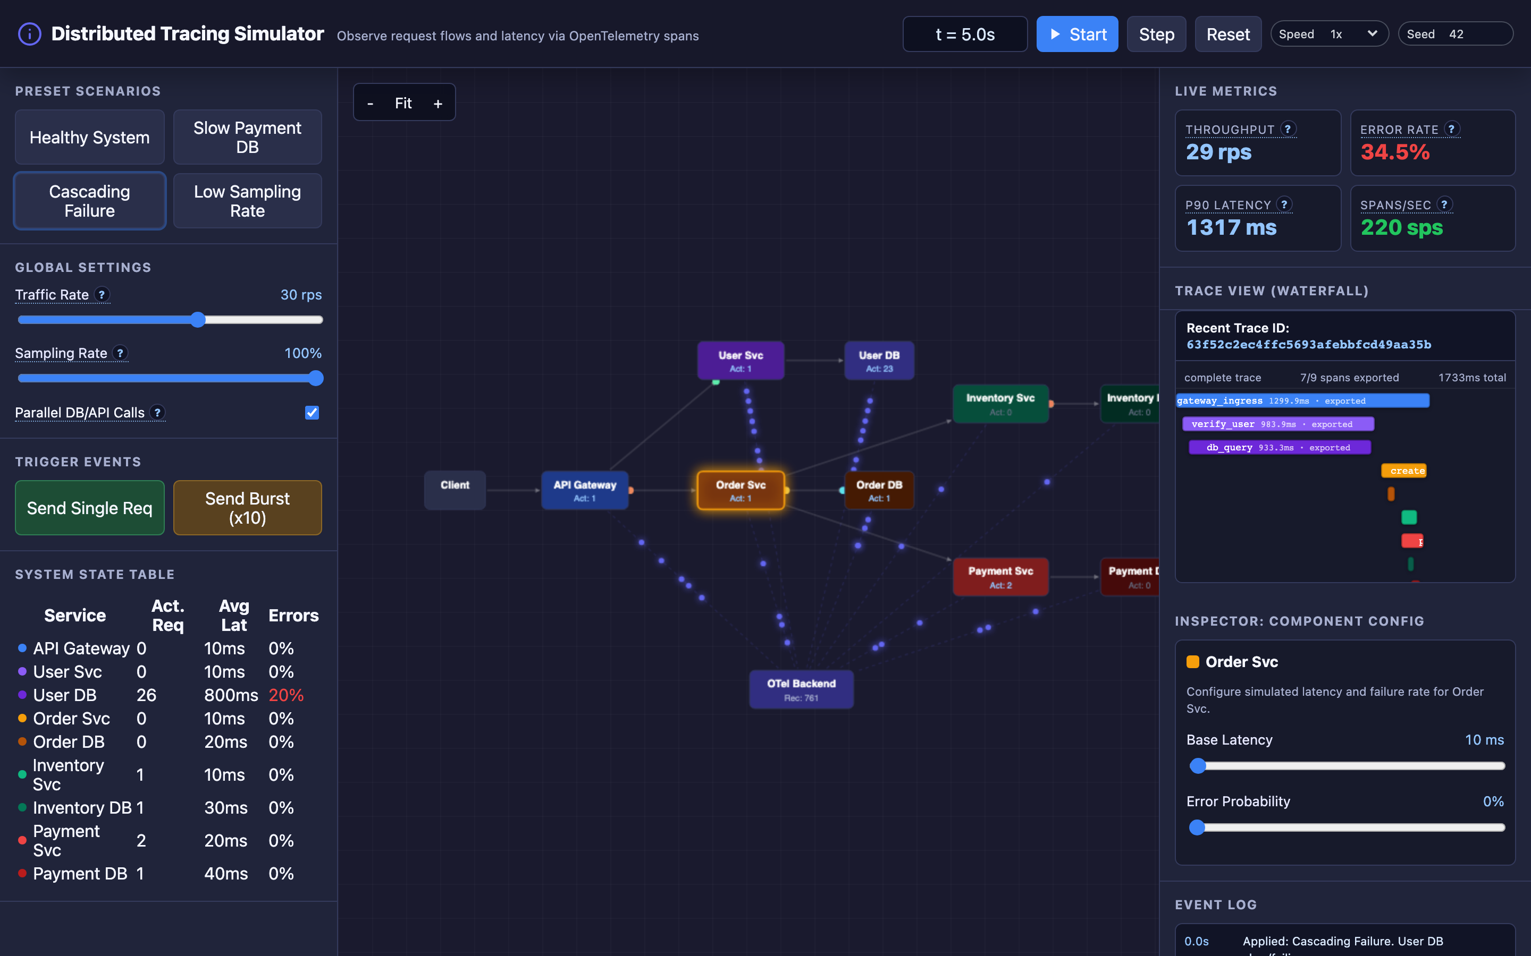Click the recent trace ID text
Image resolution: width=1531 pixels, height=956 pixels.
click(1308, 345)
